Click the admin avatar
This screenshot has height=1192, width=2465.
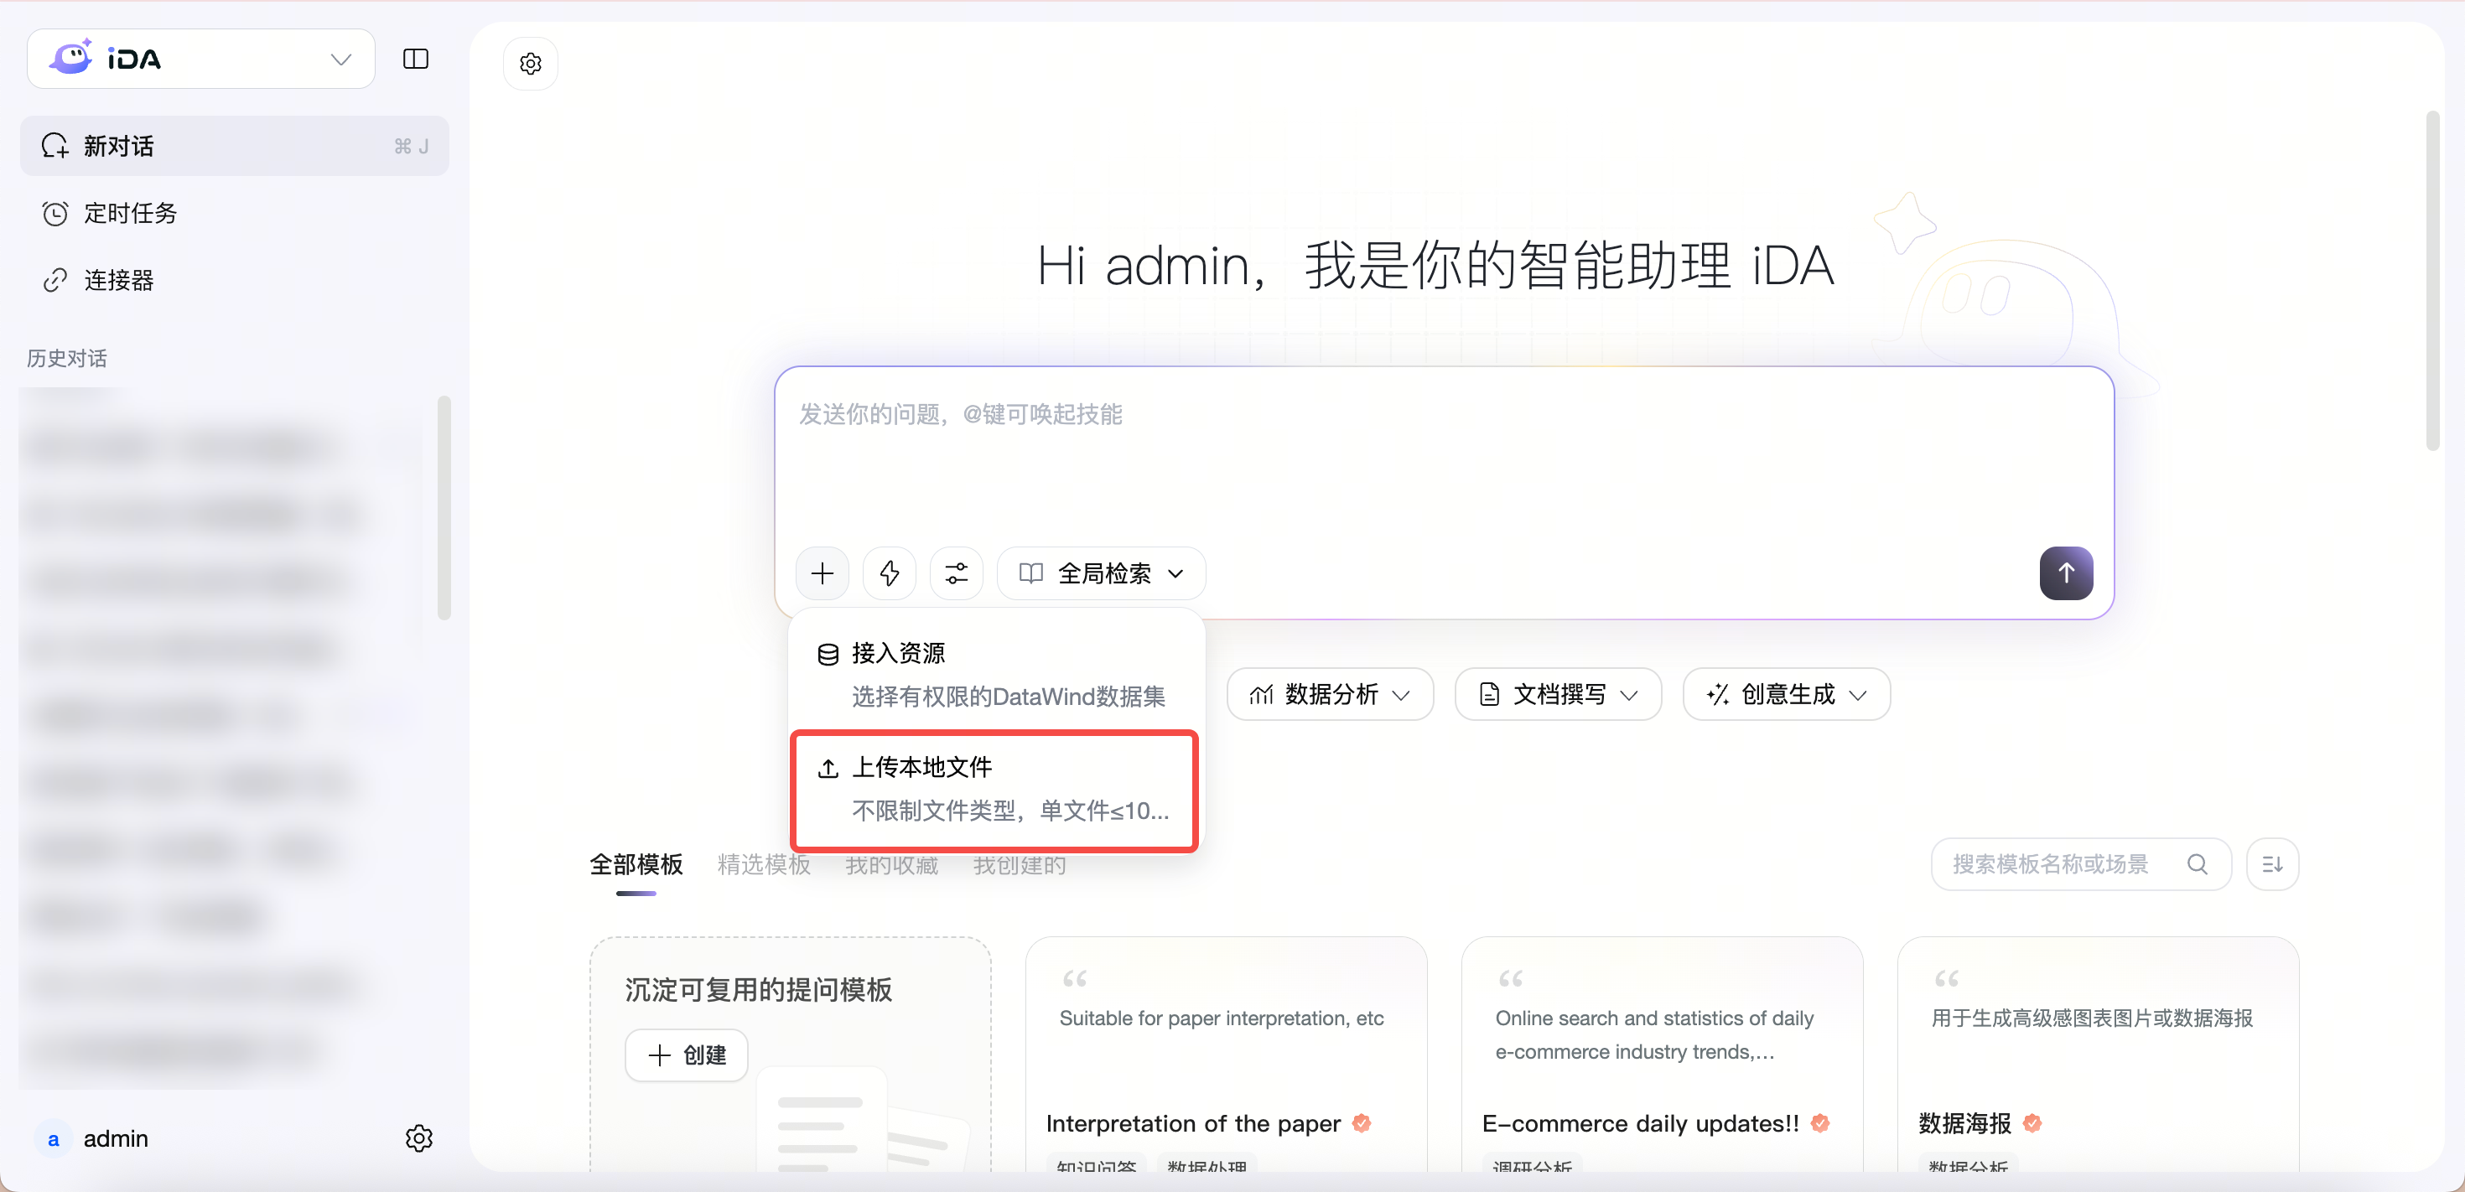click(54, 1138)
